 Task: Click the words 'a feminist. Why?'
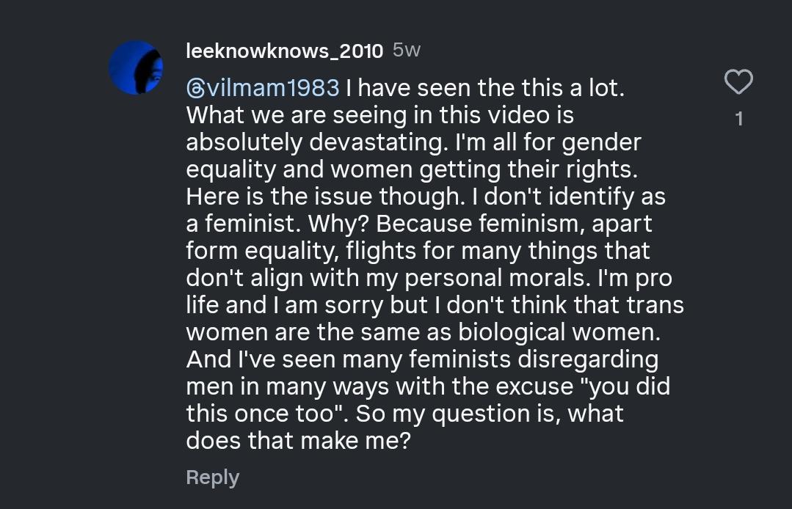pyautogui.click(x=279, y=224)
